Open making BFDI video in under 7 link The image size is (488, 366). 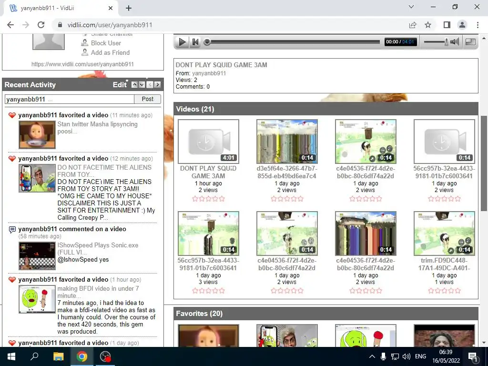pos(98,292)
